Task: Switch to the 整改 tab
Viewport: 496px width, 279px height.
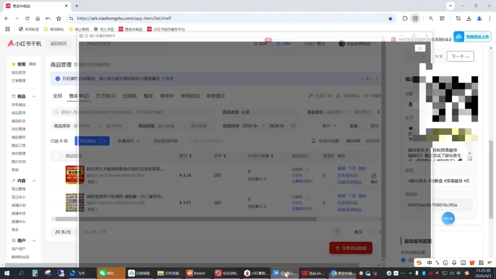Action: pyautogui.click(x=148, y=96)
